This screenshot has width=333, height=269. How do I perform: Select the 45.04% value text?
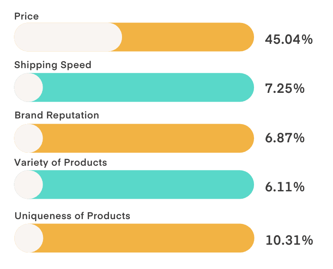[289, 39]
